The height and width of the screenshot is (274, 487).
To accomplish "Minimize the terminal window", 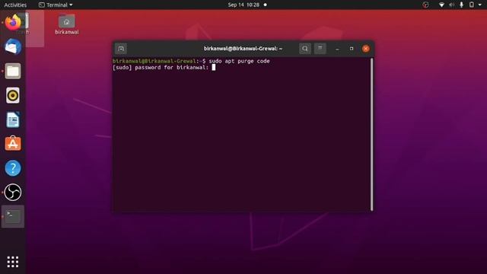I will (x=337, y=49).
